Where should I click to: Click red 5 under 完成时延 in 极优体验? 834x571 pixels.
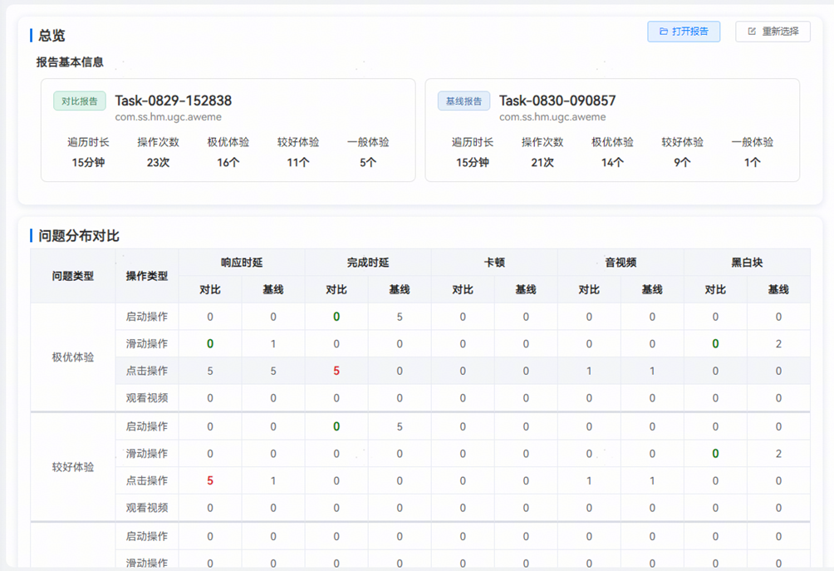(x=336, y=371)
